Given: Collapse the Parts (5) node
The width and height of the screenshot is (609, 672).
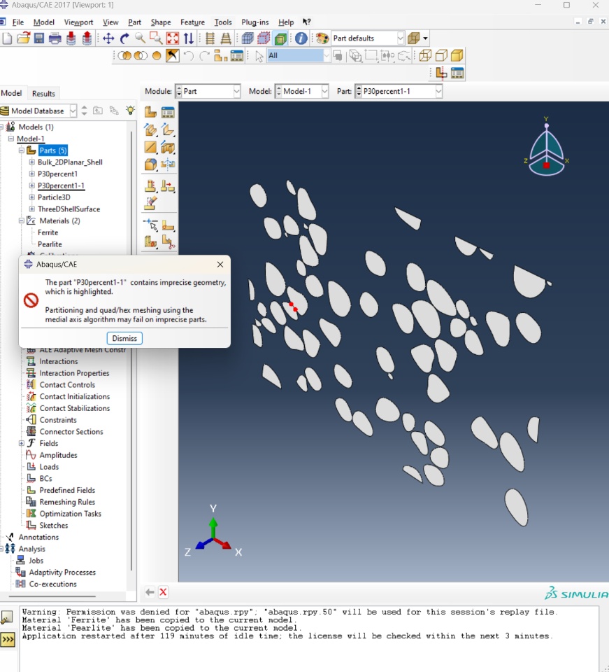Looking at the screenshot, I should (x=22, y=150).
